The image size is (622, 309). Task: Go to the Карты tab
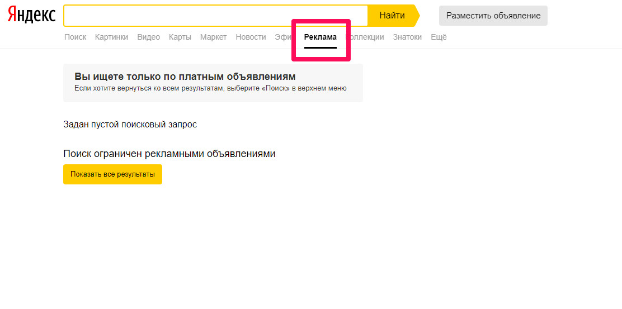[180, 37]
